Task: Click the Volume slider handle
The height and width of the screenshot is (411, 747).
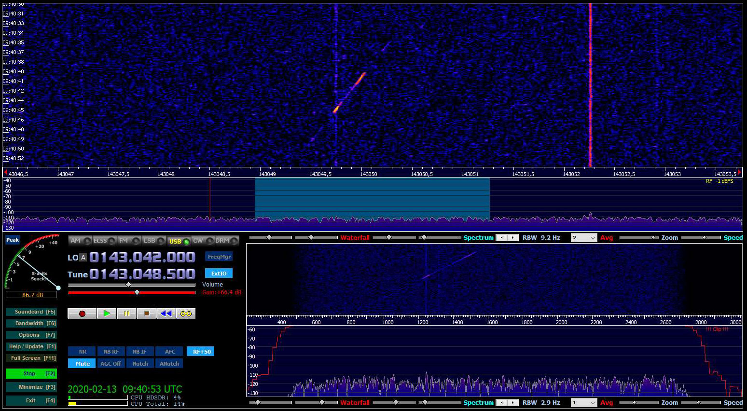Action: point(128,285)
